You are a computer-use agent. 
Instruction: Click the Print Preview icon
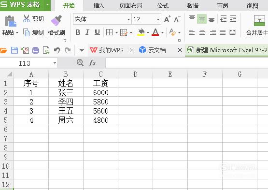pos(46,50)
